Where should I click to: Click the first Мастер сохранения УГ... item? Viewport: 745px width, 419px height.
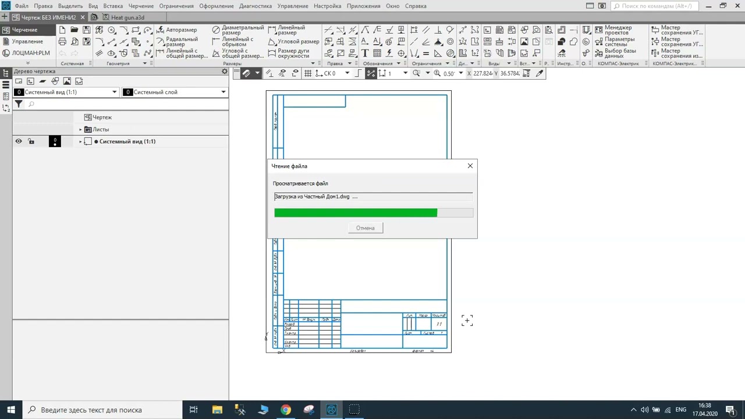tap(676, 30)
